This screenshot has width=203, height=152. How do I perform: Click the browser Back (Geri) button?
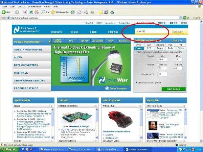7,12
